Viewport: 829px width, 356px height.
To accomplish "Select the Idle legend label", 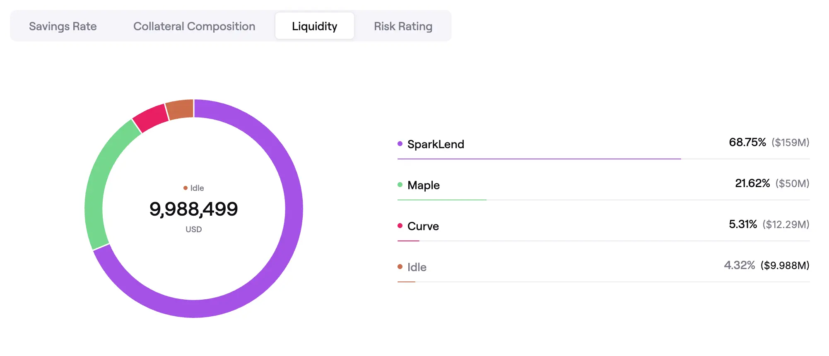I will pyautogui.click(x=417, y=267).
